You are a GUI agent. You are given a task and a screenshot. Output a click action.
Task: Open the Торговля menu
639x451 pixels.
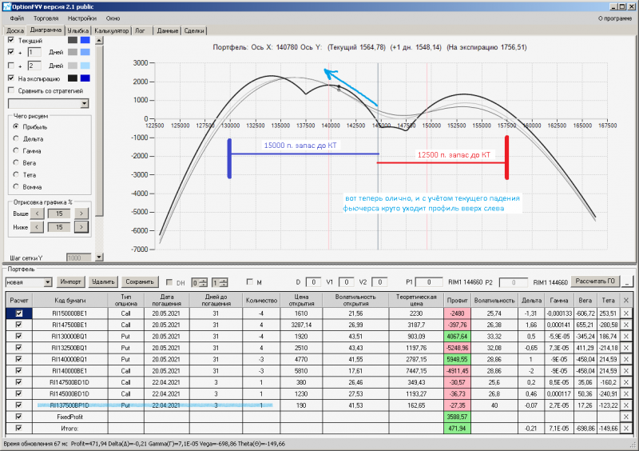pos(46,18)
